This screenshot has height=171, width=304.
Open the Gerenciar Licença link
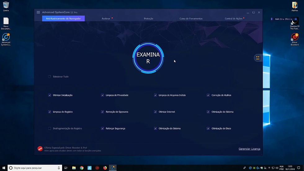(249, 149)
